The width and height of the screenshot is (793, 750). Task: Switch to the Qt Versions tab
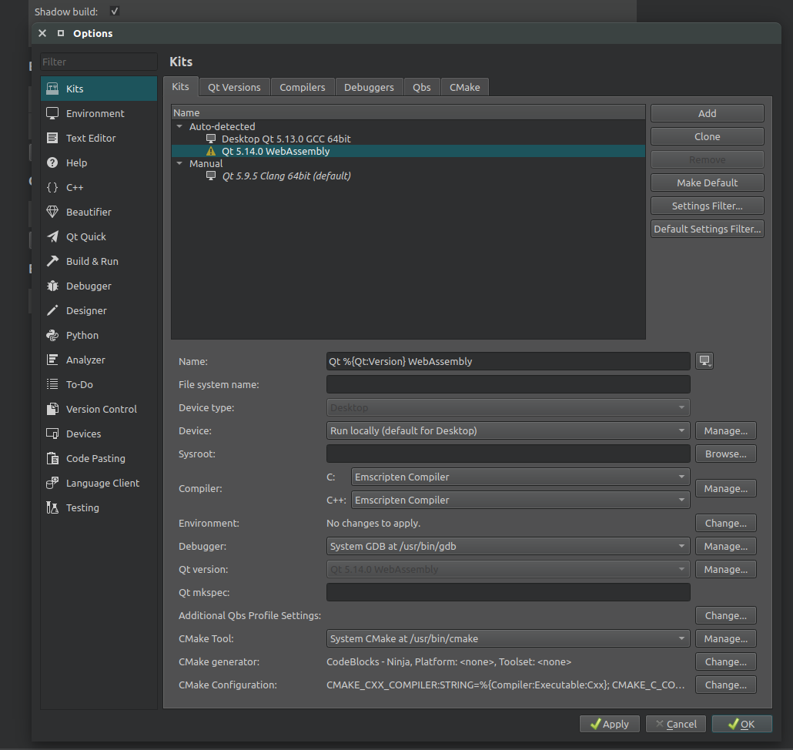234,87
